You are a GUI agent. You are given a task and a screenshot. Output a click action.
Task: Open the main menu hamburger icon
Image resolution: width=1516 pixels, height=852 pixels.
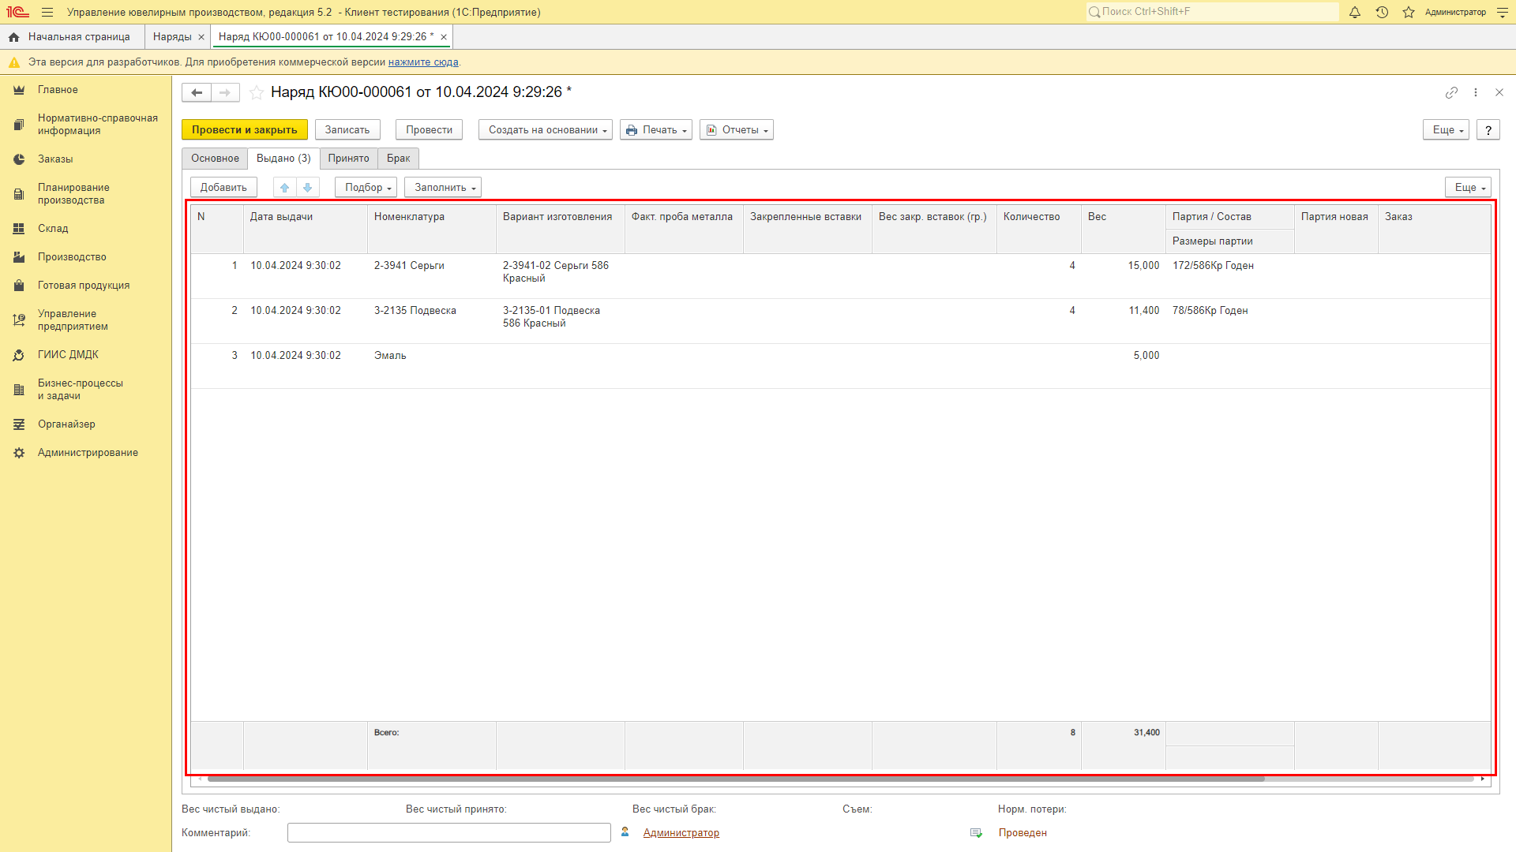click(47, 13)
